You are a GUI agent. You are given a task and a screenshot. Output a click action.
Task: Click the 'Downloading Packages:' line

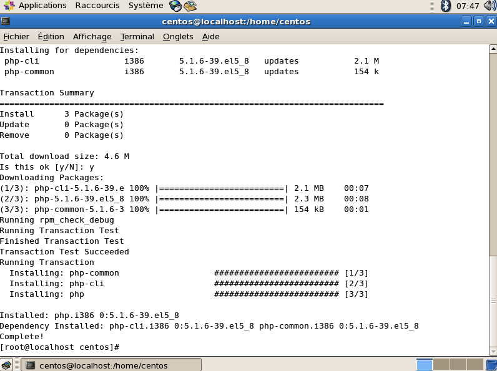coord(52,178)
